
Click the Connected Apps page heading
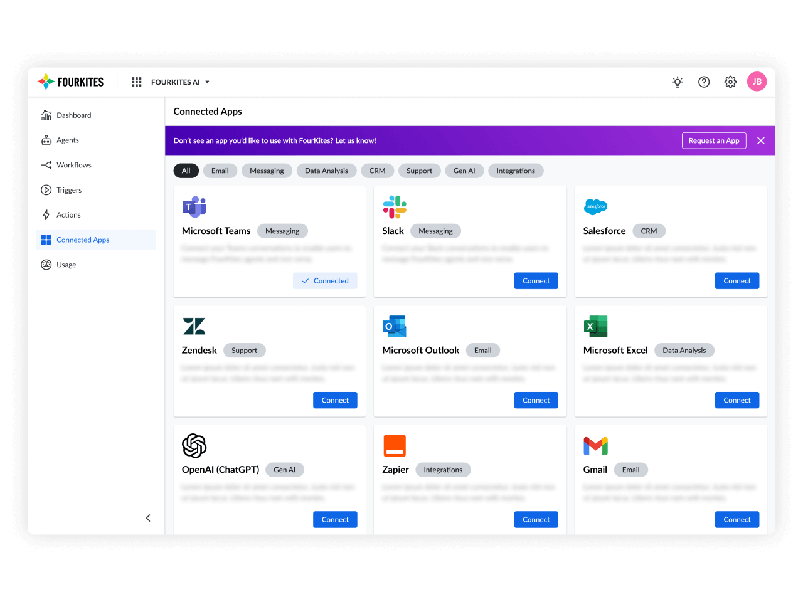click(x=208, y=112)
